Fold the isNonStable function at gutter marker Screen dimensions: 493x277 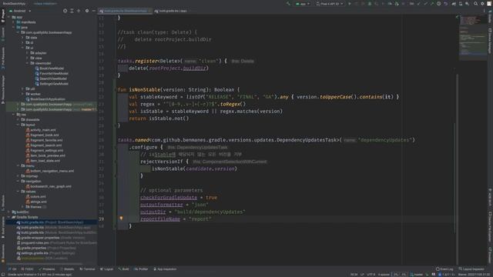click(x=116, y=90)
